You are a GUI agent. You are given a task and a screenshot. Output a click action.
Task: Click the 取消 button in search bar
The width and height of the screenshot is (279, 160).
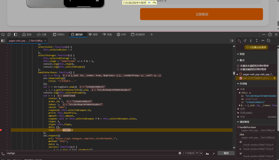226,153
